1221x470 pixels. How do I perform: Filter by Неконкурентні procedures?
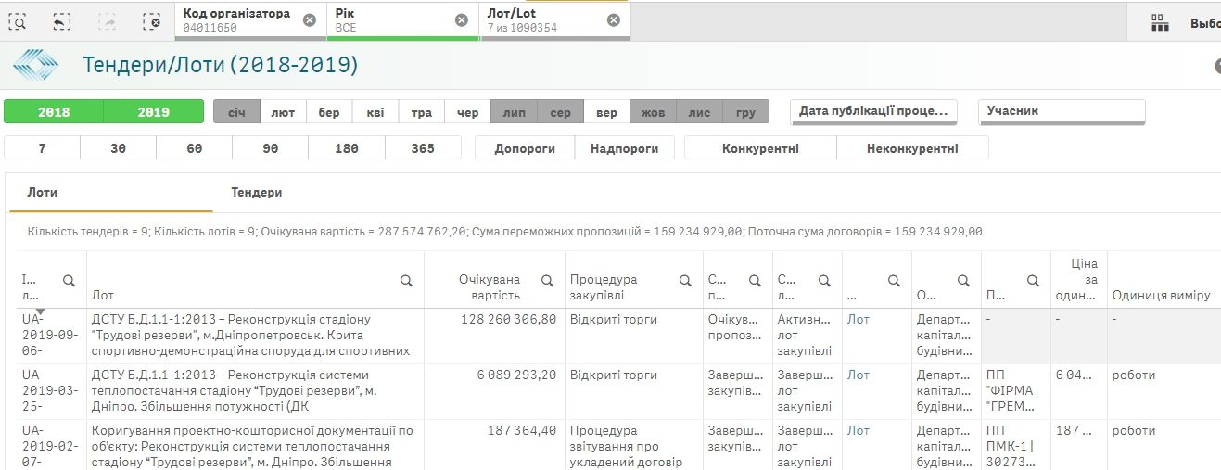[x=912, y=148]
